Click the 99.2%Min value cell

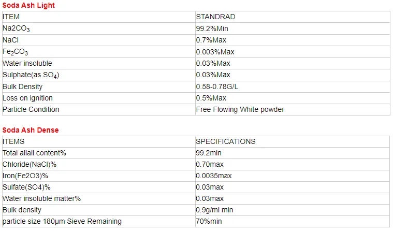(x=213, y=29)
